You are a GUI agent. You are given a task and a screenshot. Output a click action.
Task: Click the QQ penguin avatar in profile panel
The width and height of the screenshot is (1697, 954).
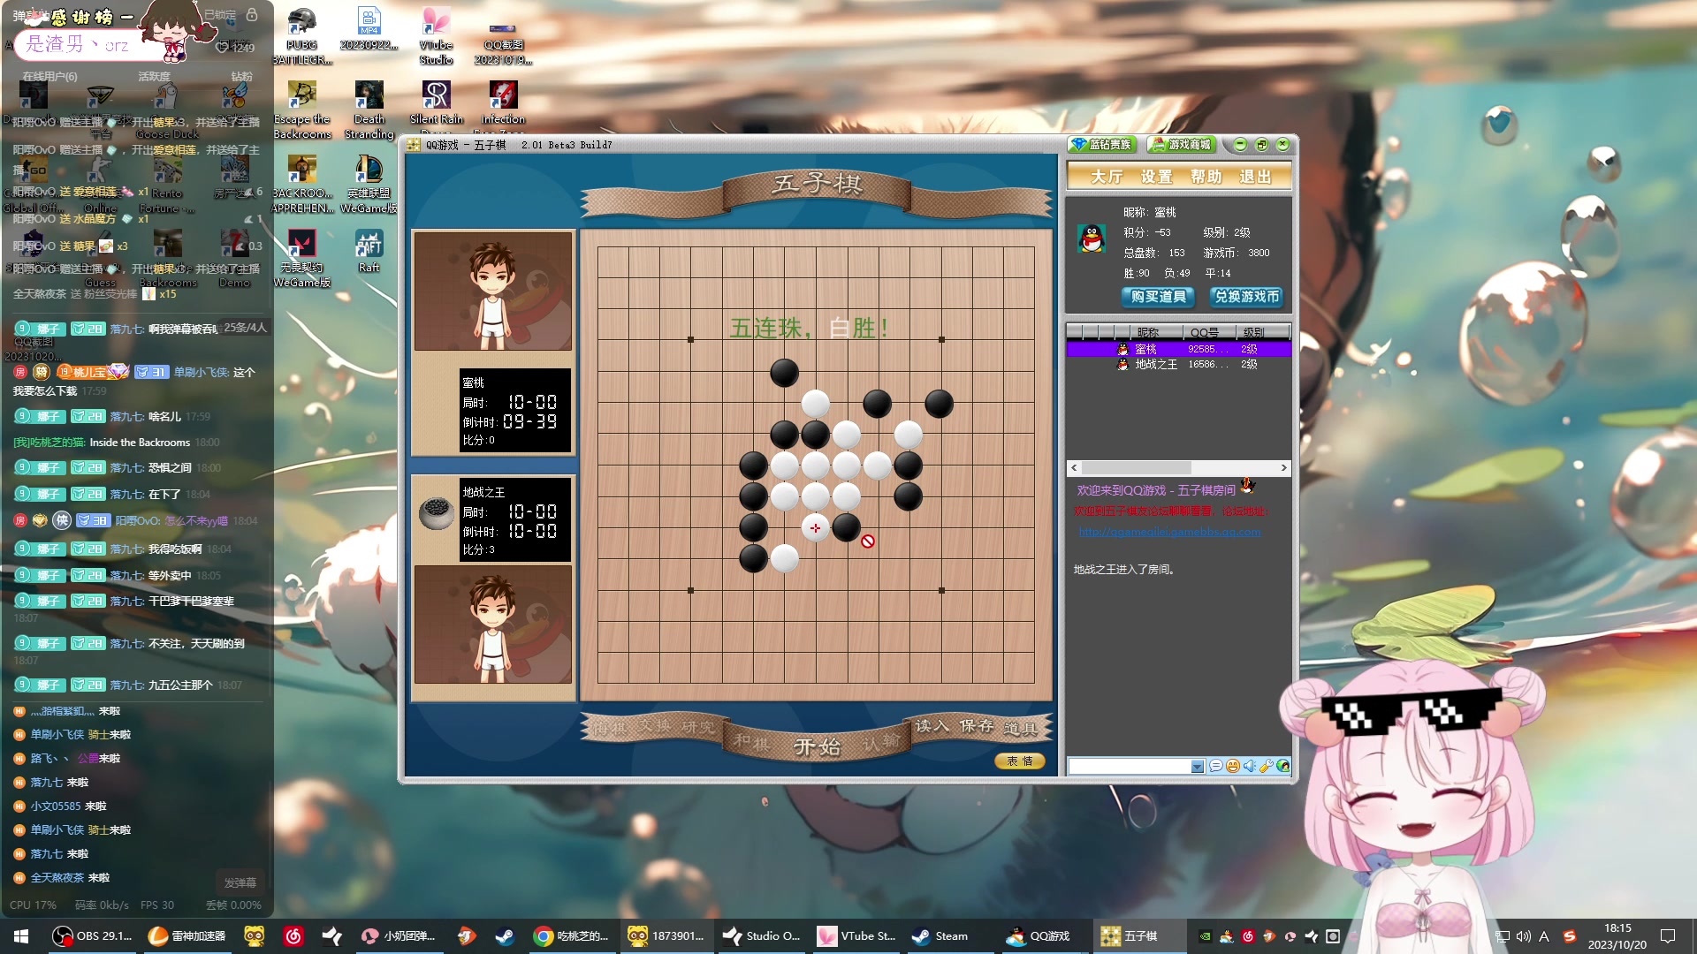[x=1092, y=238]
